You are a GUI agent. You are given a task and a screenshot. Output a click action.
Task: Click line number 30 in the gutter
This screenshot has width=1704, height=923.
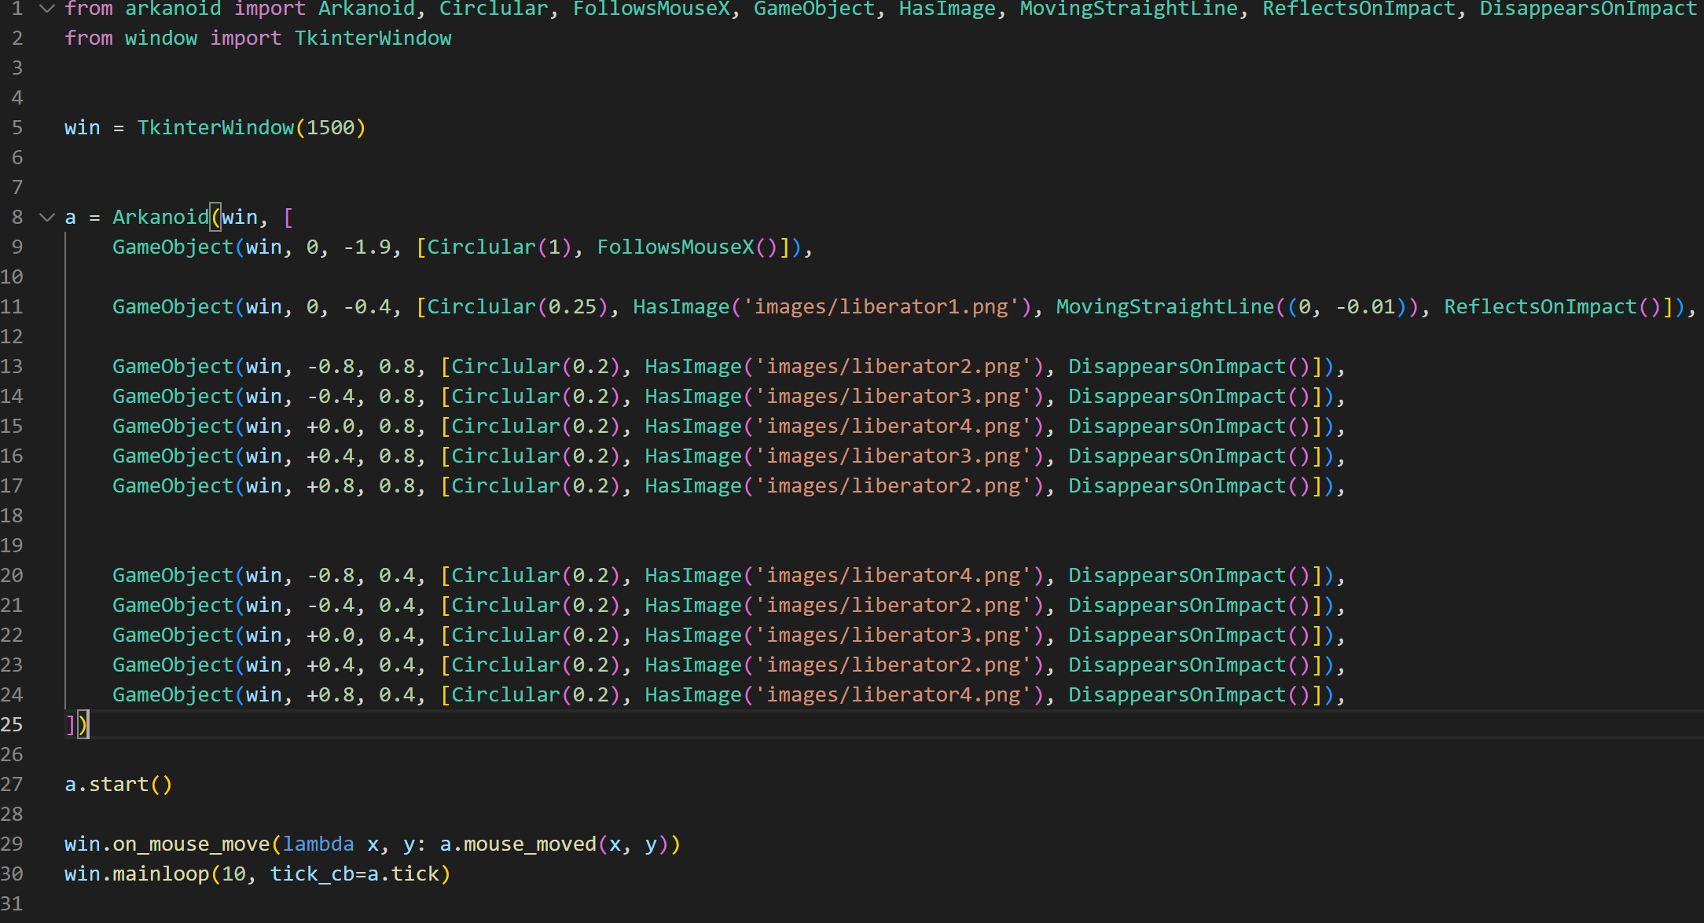[12, 874]
